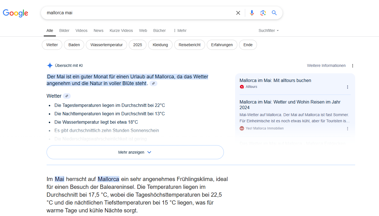Click the 'Übersicht mit KI' label
The height and width of the screenshot is (216, 379).
[69, 65]
